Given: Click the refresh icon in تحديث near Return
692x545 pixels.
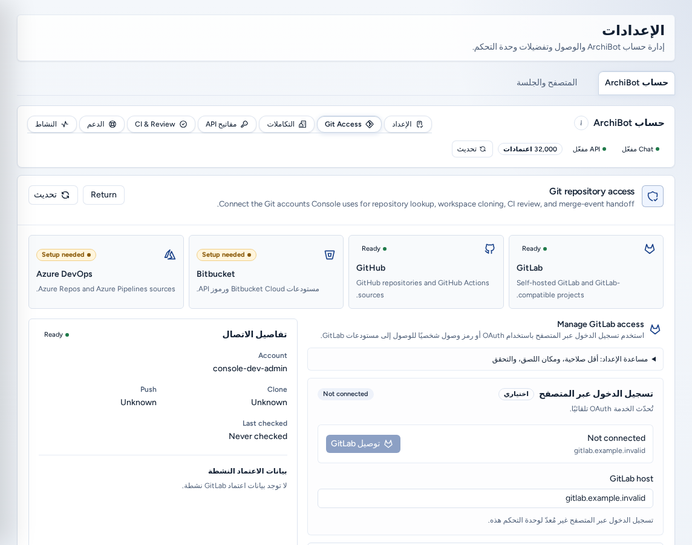Looking at the screenshot, I should [x=65, y=195].
